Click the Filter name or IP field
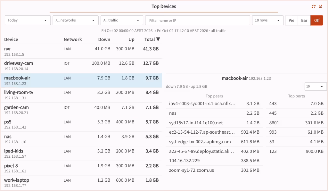Viewport: 328px width, 191px height. [197, 20]
